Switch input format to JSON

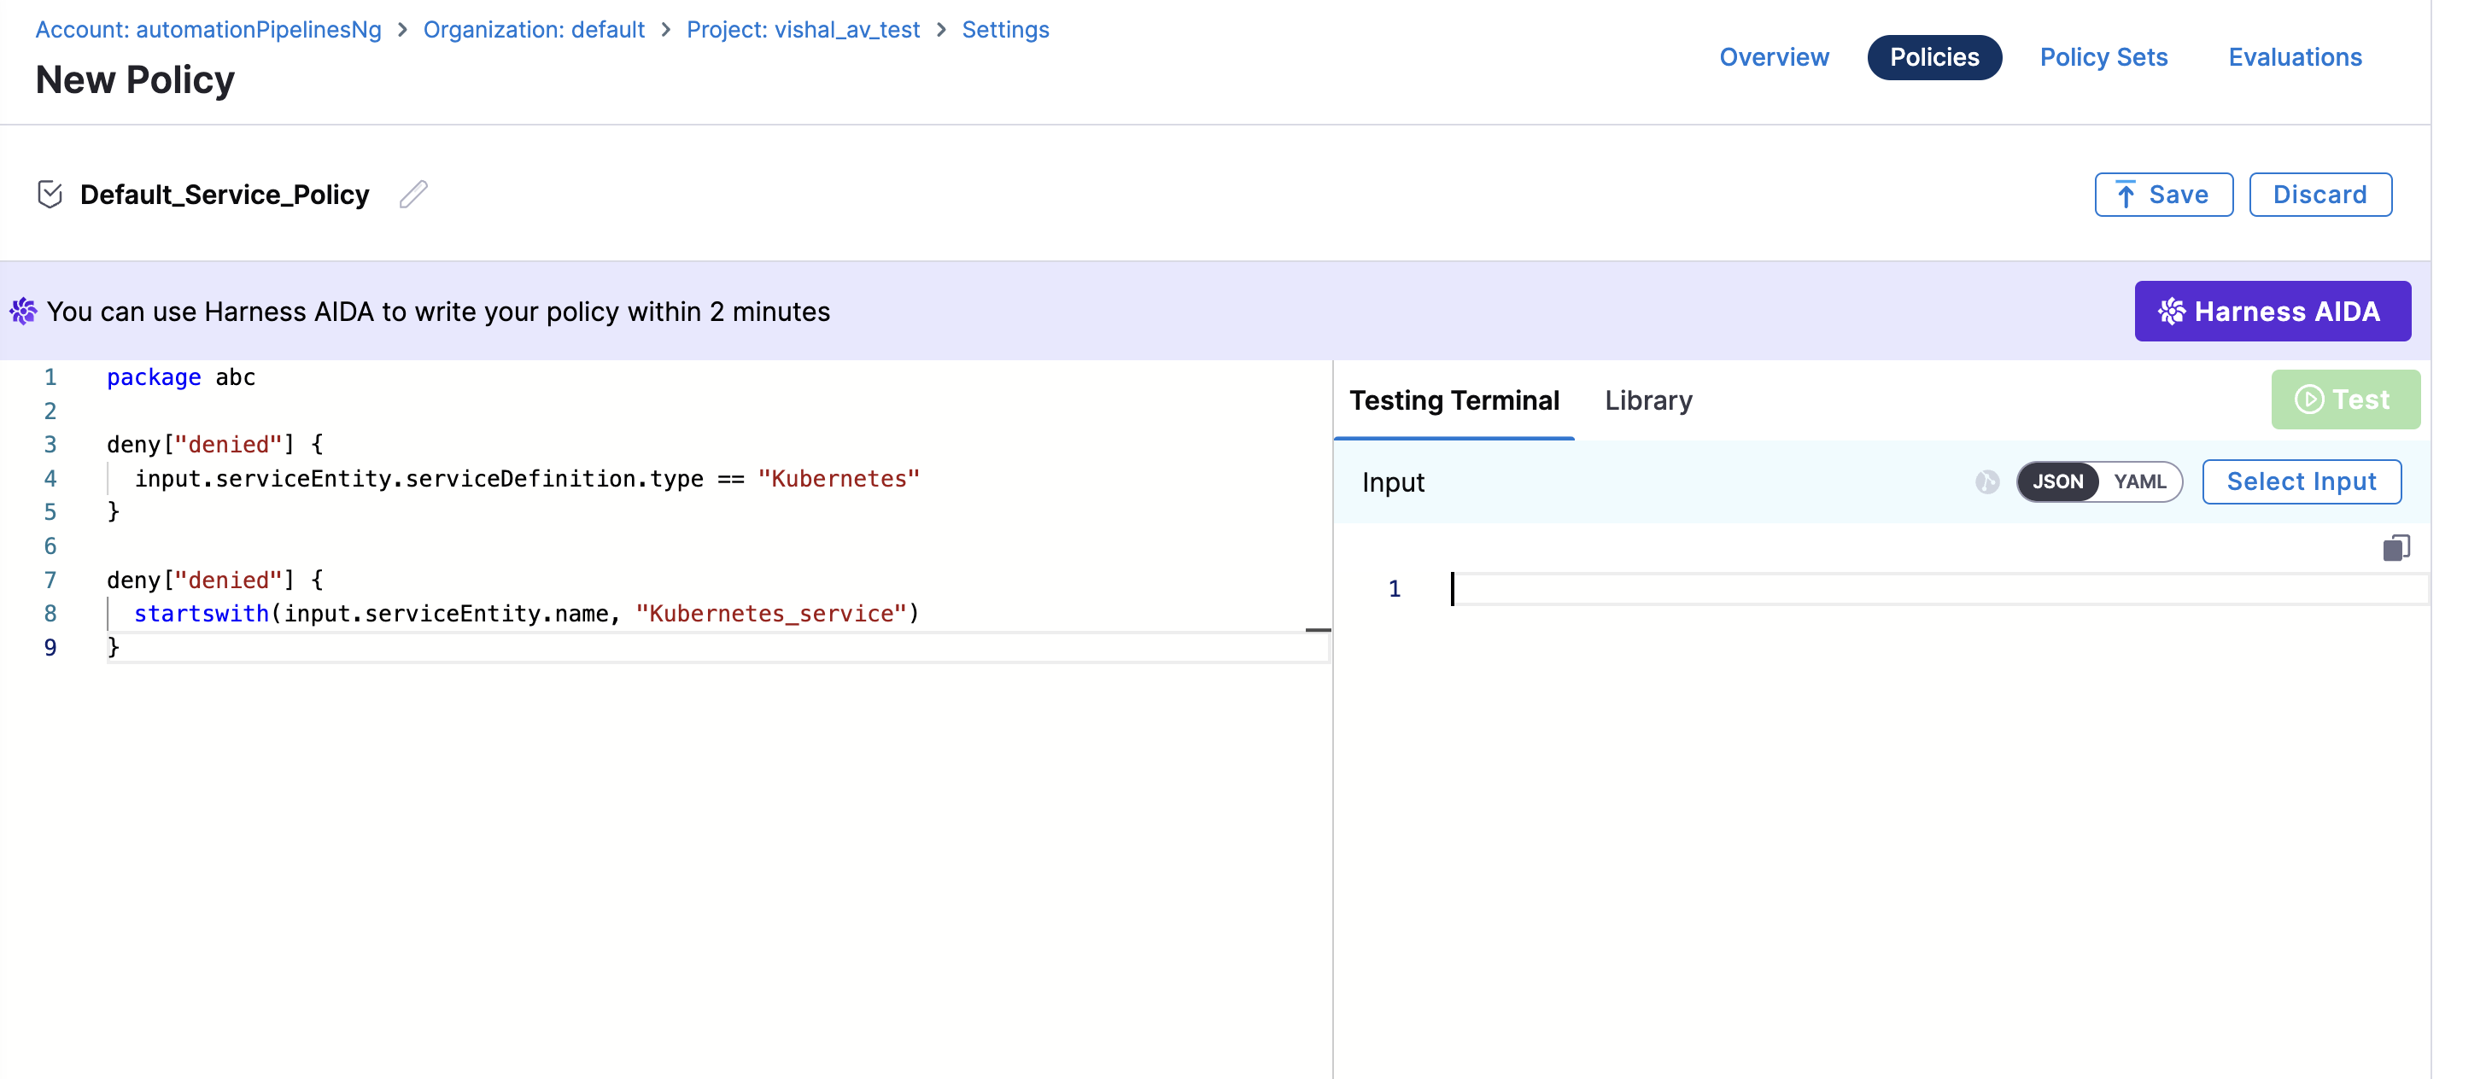(2056, 481)
